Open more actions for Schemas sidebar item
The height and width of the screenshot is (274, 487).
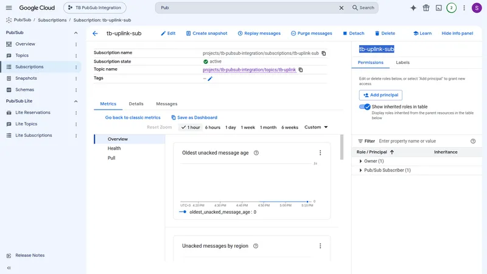tap(76, 90)
